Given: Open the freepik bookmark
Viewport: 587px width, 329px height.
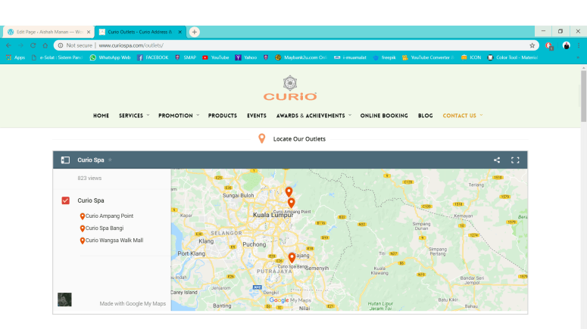Looking at the screenshot, I should 385,57.
